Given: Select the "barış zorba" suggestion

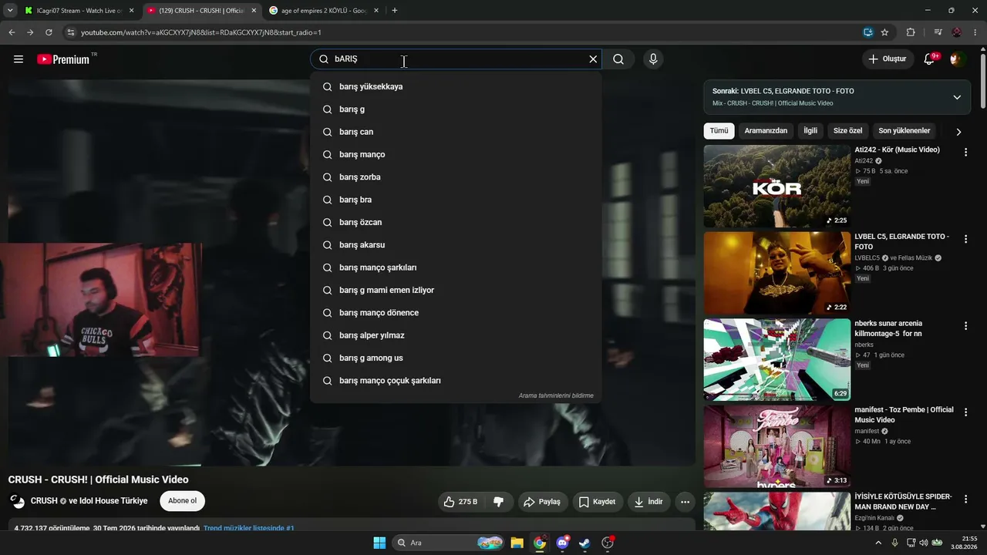Looking at the screenshot, I should (456, 177).
